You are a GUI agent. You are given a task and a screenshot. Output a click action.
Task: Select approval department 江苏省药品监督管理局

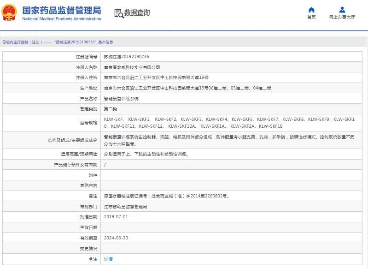click(125, 207)
